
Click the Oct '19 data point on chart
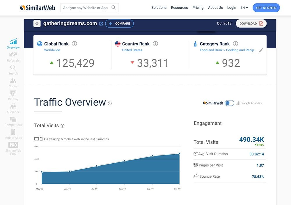179,153
